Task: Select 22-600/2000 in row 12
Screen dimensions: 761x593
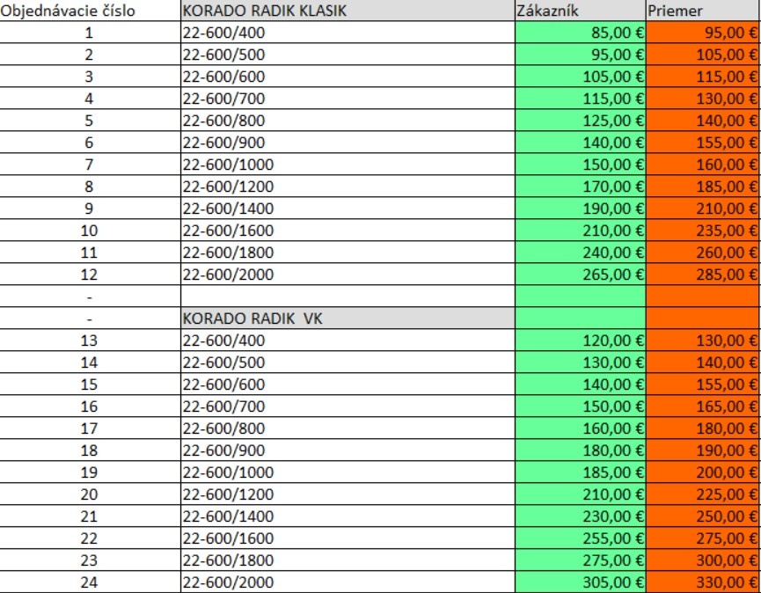Action: pos(348,275)
